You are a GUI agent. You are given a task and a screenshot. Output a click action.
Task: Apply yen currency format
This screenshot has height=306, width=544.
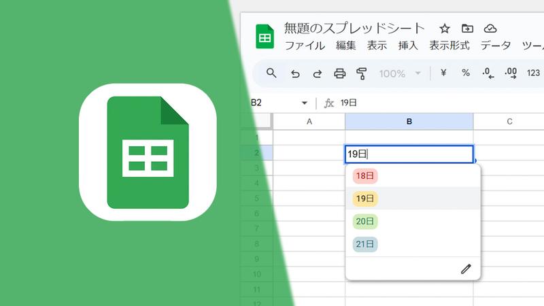pyautogui.click(x=443, y=73)
